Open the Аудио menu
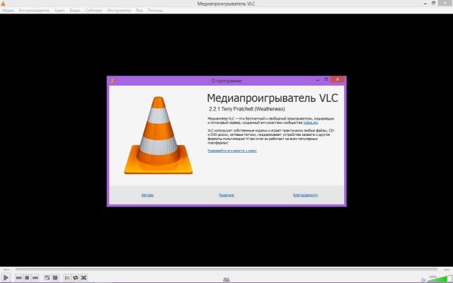This screenshot has width=453, height=283. click(59, 11)
